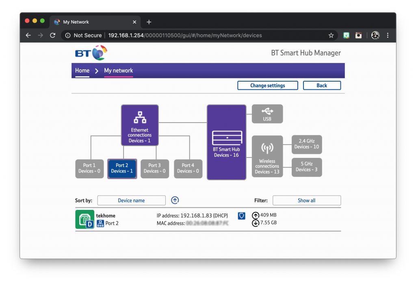This screenshot has height=285, width=416.
Task: Bookmark this page with the star icon
Action: pyautogui.click(x=331, y=35)
